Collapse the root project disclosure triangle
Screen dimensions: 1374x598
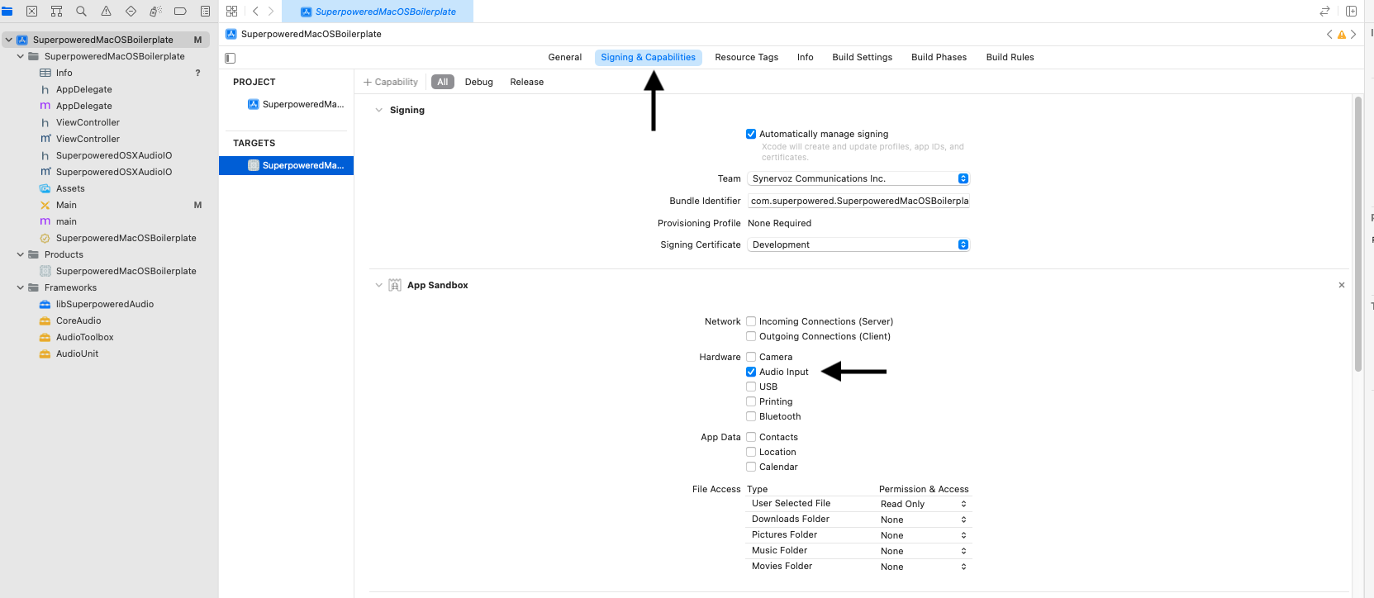pos(9,40)
